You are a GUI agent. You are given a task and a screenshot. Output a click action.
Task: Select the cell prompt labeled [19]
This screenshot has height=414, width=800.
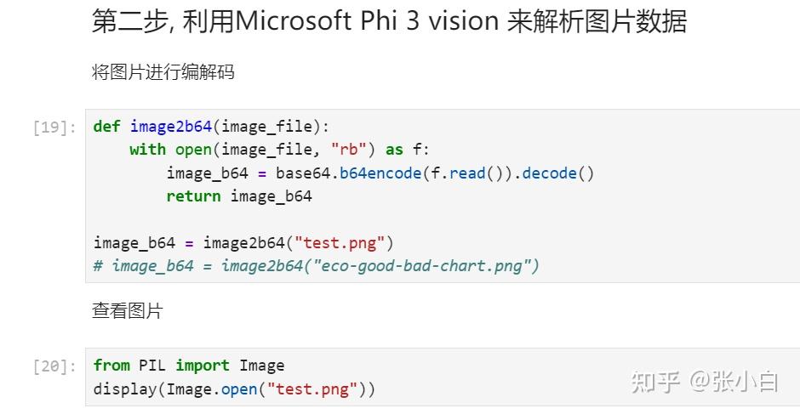[55, 128]
